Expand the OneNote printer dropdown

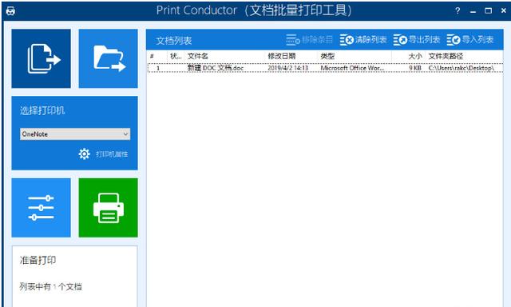(75, 134)
